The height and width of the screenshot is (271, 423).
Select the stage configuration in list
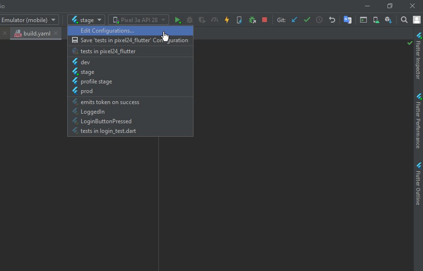click(130, 72)
